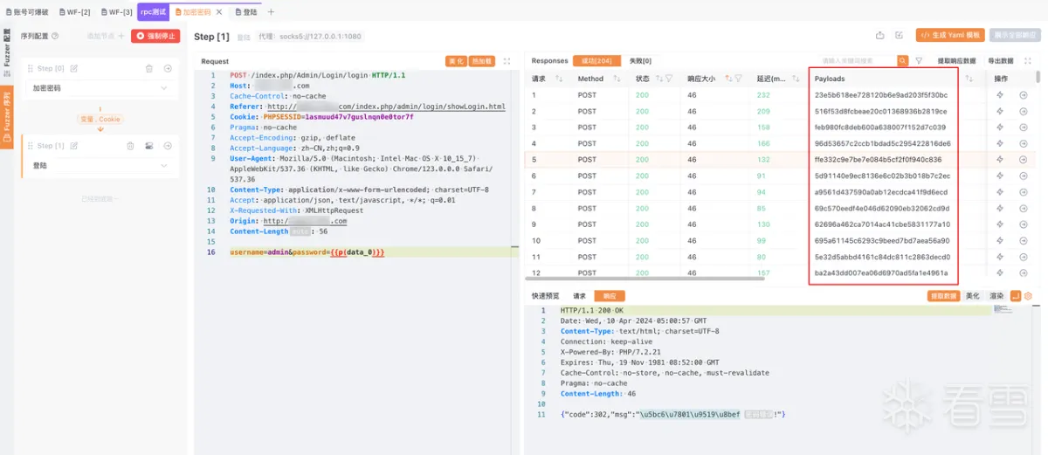Show the 失败[0] responses tab
Screen dimensions: 1048x455
tap(640, 61)
